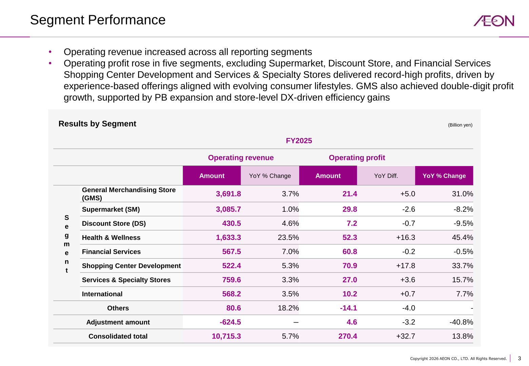Click the YoY Diff. column header
This screenshot has height=366, width=529.
tap(386, 176)
